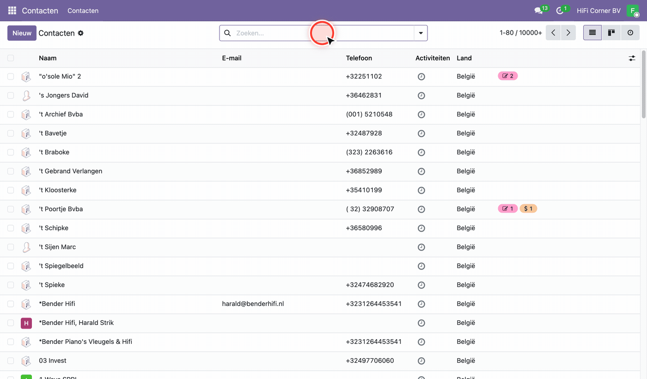
Task: Click phone ( 32) 32908707
Action: 370,209
